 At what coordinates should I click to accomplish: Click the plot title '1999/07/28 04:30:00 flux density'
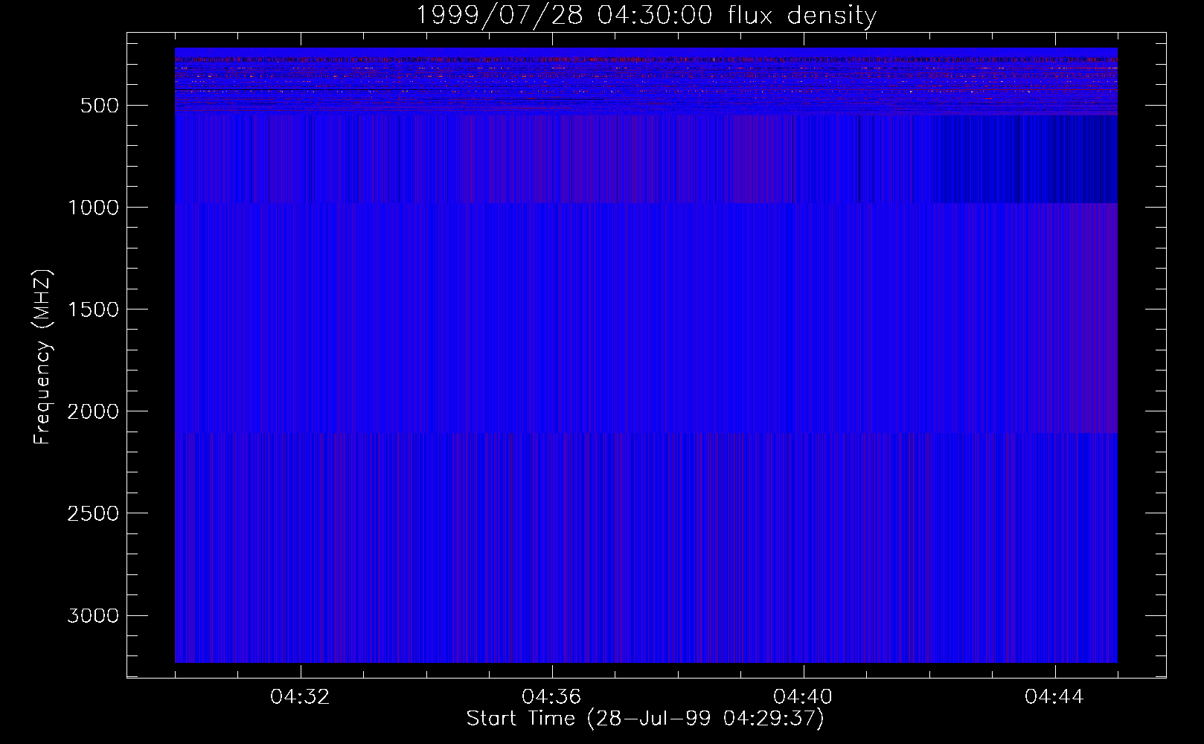coord(645,15)
